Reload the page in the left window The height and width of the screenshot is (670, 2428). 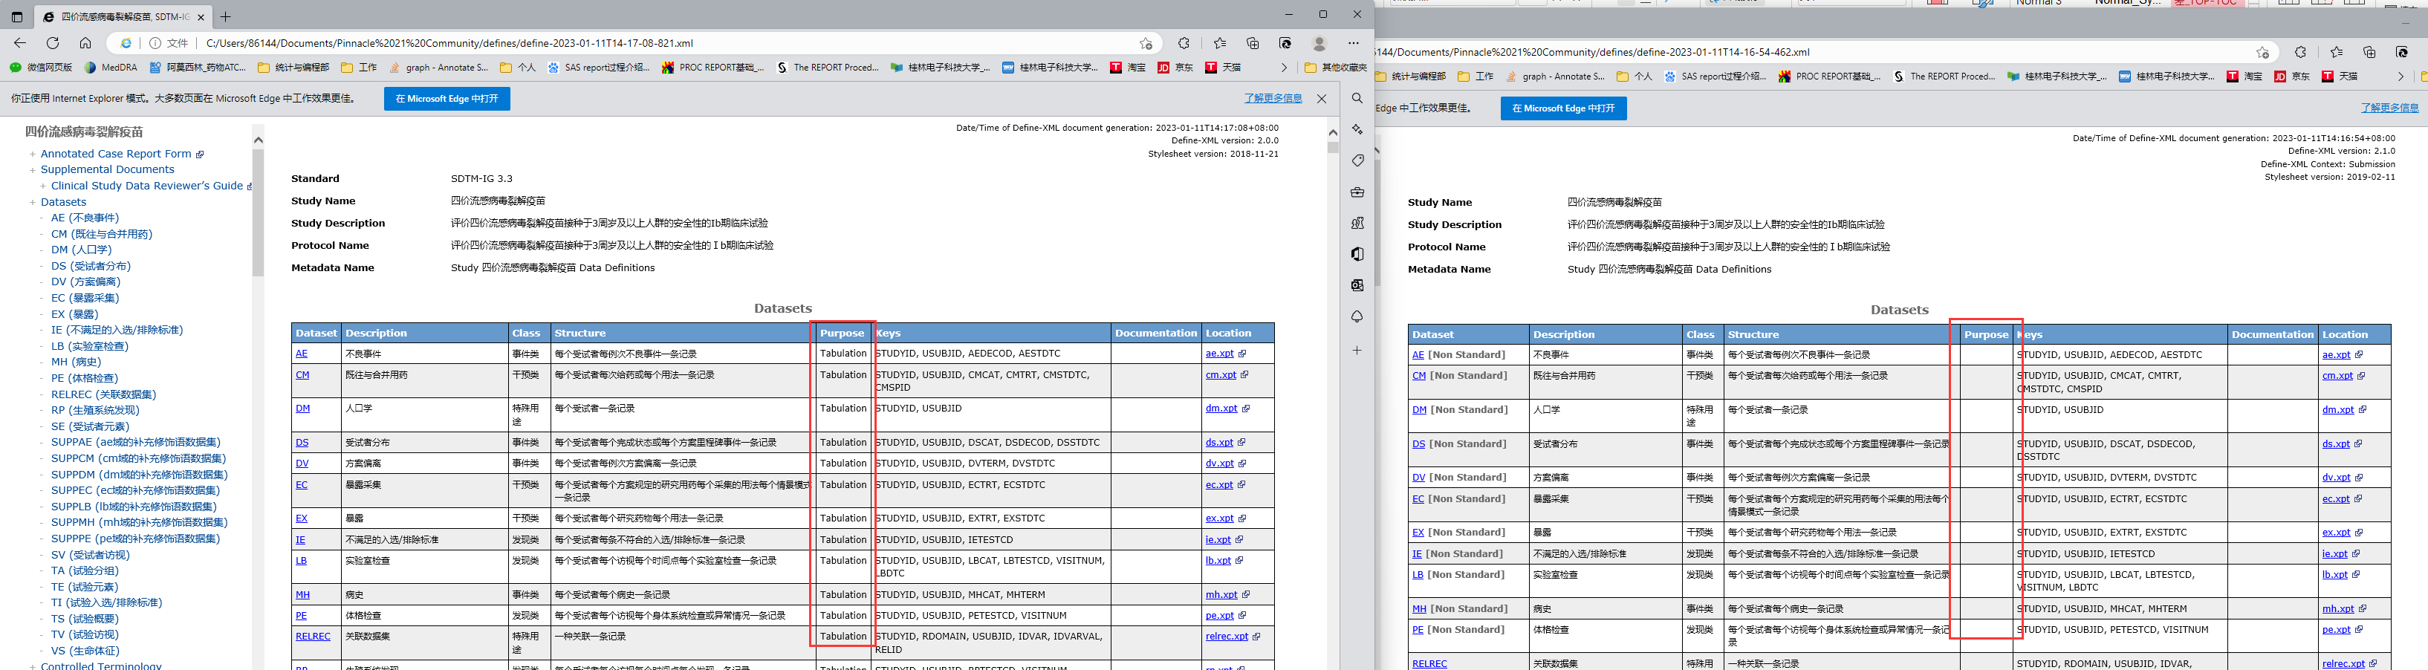point(53,43)
